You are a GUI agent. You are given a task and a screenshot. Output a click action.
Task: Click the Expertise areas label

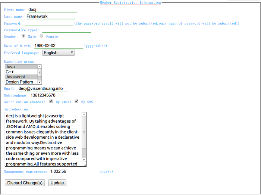[20, 62]
